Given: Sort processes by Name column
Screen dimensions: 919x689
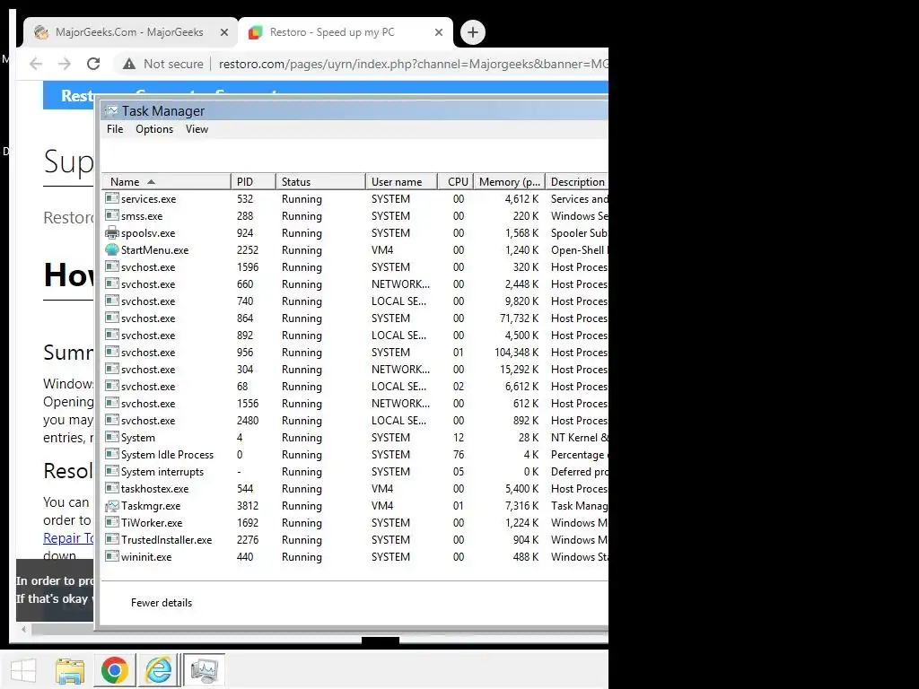Looking at the screenshot, I should tap(166, 181).
